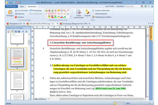The height and width of the screenshot is (105, 158).
Task: Select the eraser tool
Action: coord(68,14)
